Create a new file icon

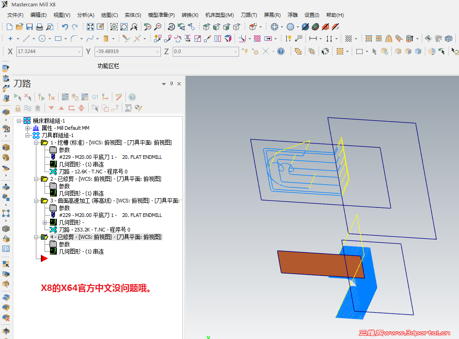pyautogui.click(x=10, y=27)
